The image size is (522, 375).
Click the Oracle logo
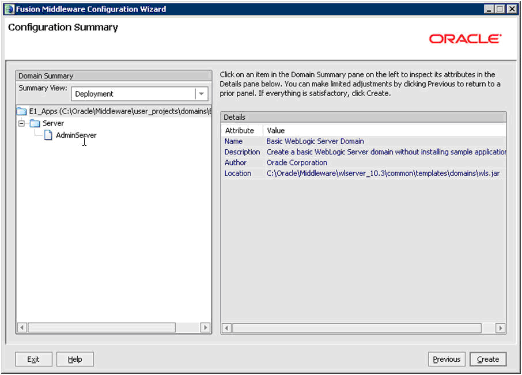click(465, 39)
